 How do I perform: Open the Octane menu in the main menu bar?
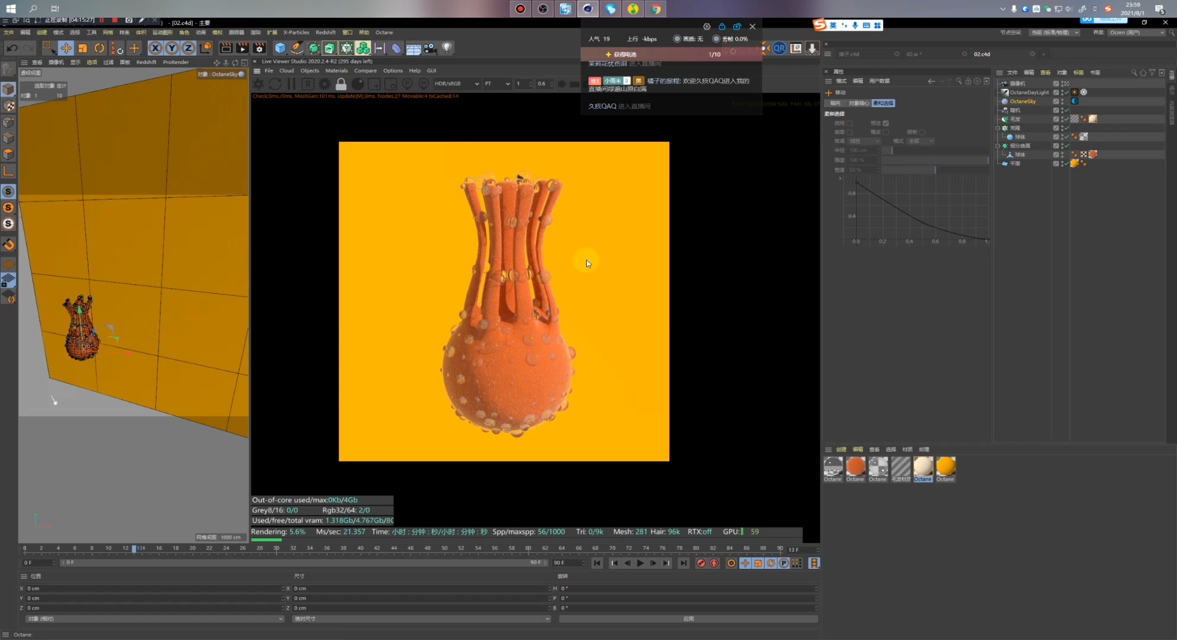(384, 33)
